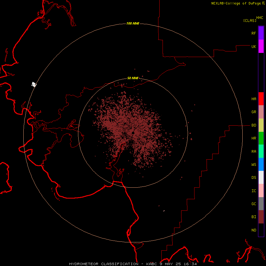Select the RA label in the legend
Viewport: 266px width, 266px height.
[254, 152]
